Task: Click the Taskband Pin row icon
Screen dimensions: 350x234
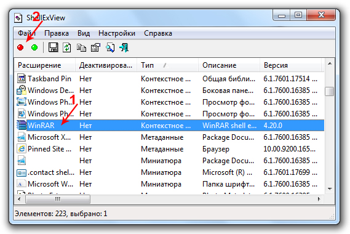Action: point(22,79)
